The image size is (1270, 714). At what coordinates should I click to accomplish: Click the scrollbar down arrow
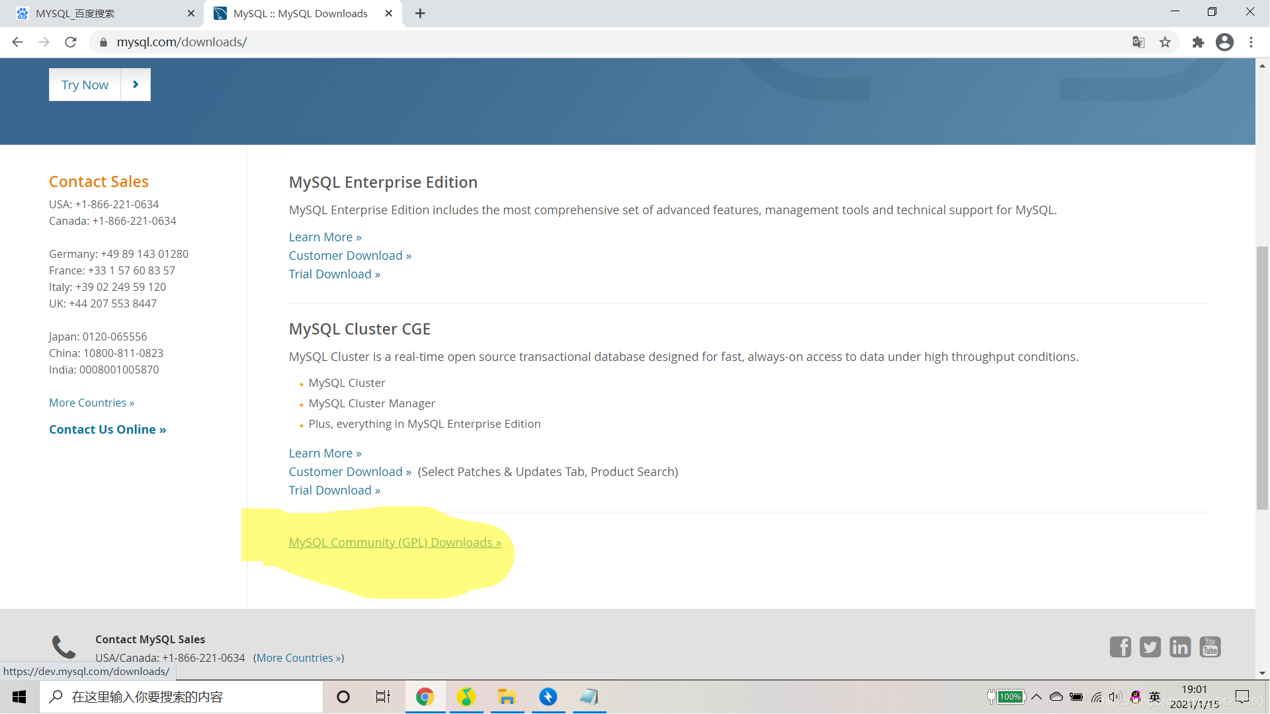point(1262,673)
